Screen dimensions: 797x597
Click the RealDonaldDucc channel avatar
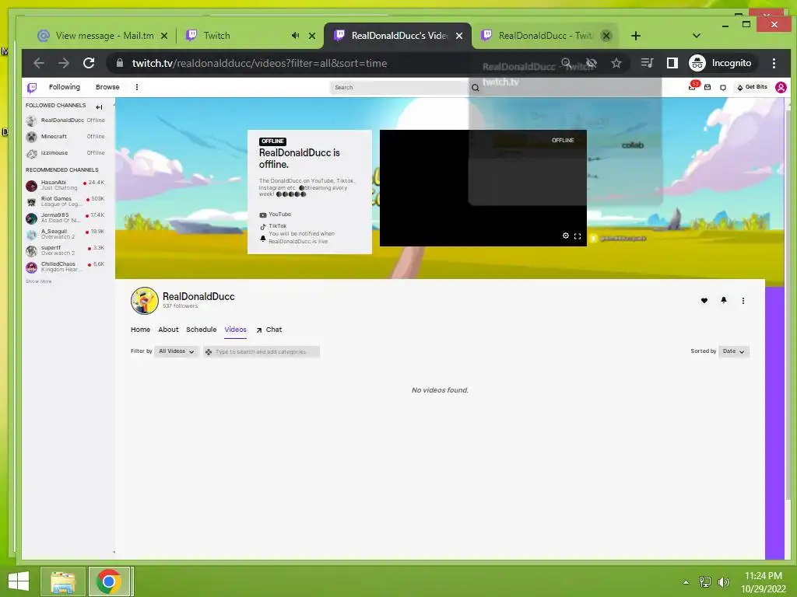[x=144, y=301]
